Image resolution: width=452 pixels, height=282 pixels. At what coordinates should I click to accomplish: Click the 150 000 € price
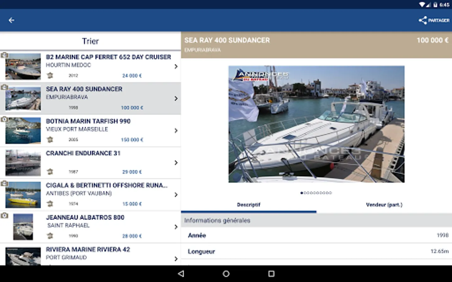pos(132,140)
